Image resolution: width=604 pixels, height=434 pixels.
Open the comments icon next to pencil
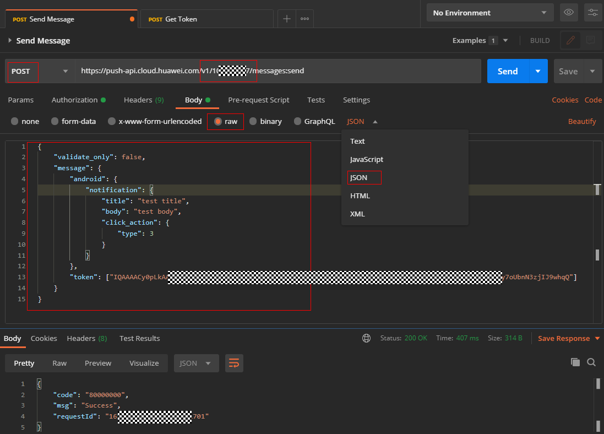click(590, 40)
